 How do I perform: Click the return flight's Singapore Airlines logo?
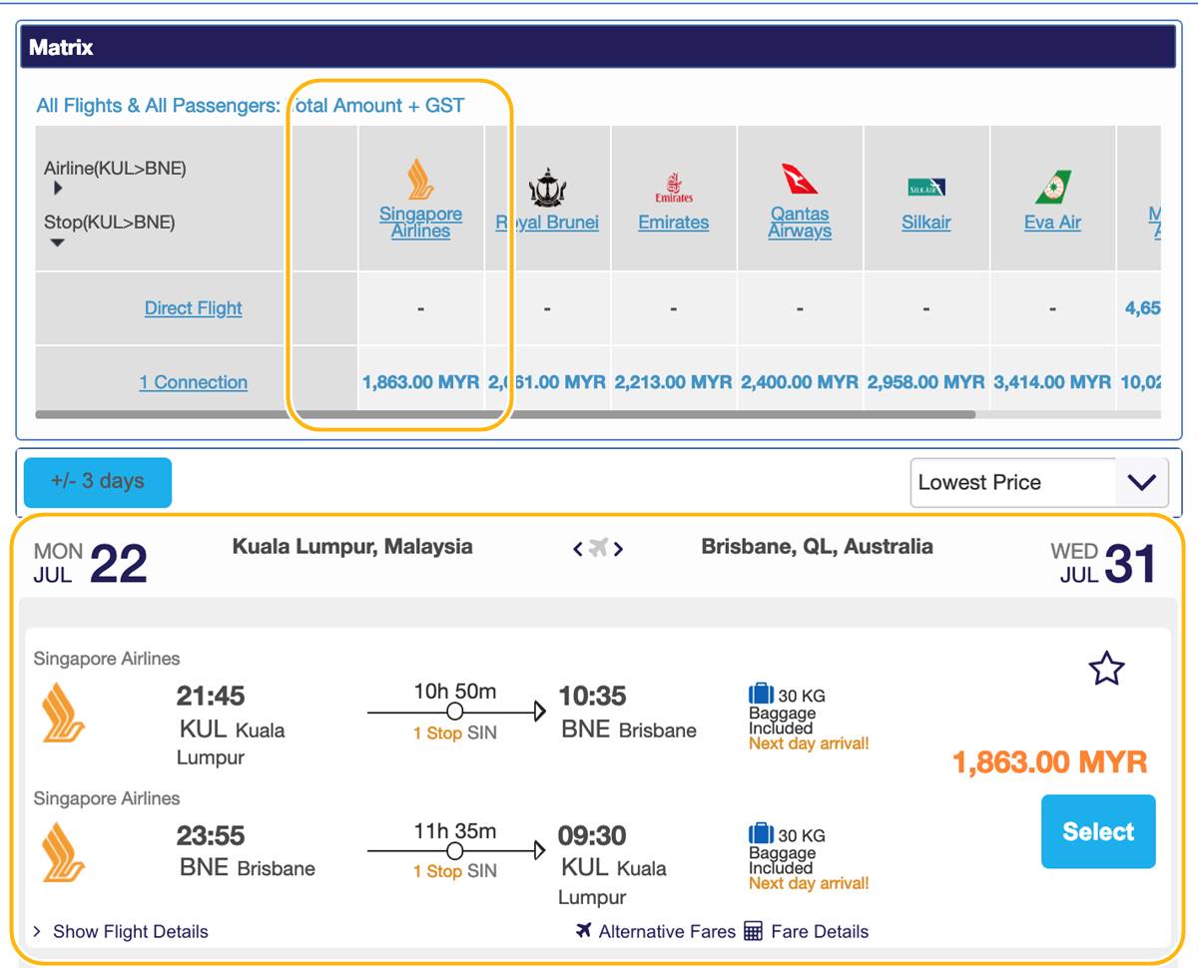tap(63, 852)
